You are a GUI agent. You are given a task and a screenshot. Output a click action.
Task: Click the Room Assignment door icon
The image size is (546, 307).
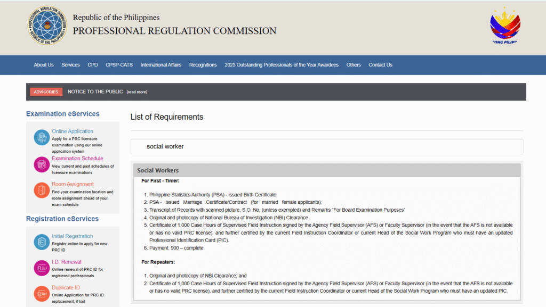click(42, 190)
